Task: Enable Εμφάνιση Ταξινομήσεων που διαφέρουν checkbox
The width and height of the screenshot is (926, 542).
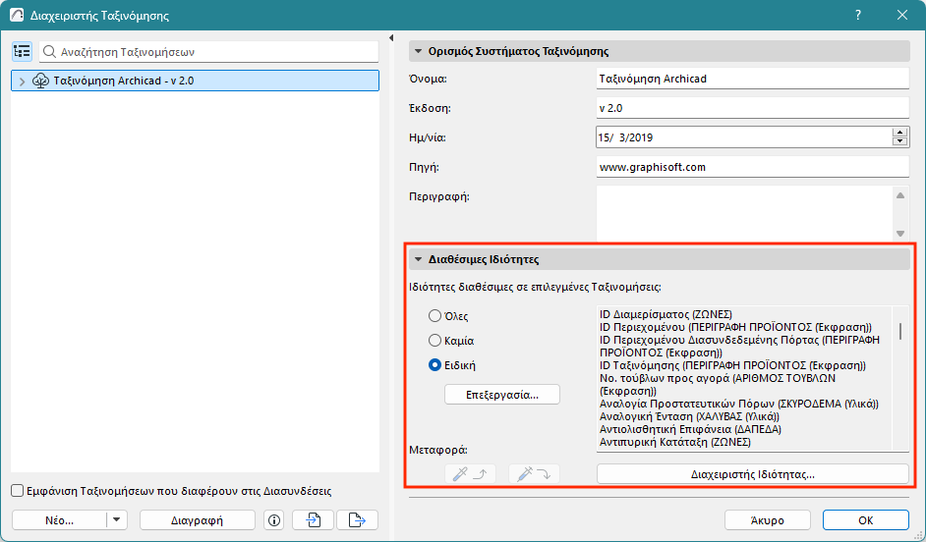Action: [x=18, y=491]
